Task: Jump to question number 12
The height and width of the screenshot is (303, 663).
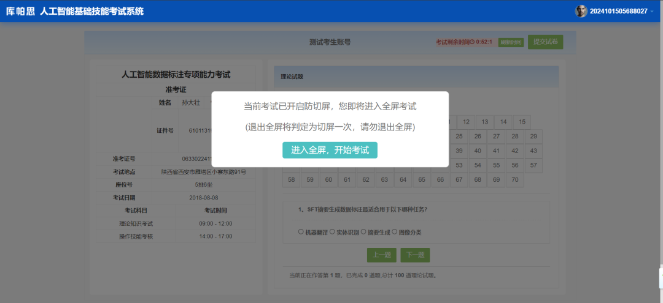Action: (x=466, y=122)
